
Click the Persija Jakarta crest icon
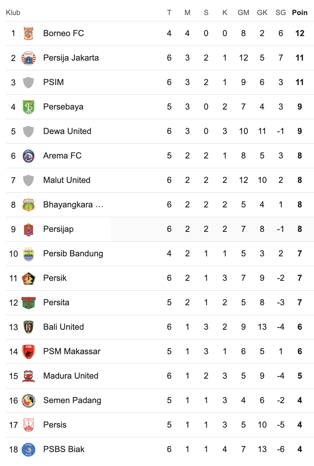(29, 58)
